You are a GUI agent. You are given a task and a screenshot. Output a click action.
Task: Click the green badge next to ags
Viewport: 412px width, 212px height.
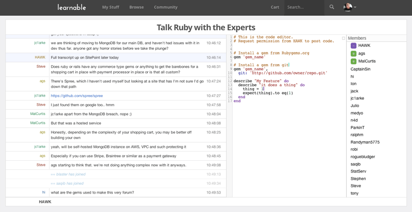(353, 53)
